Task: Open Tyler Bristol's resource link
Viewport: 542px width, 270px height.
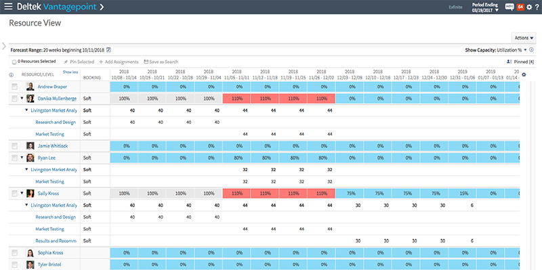Action: pyautogui.click(x=50, y=265)
